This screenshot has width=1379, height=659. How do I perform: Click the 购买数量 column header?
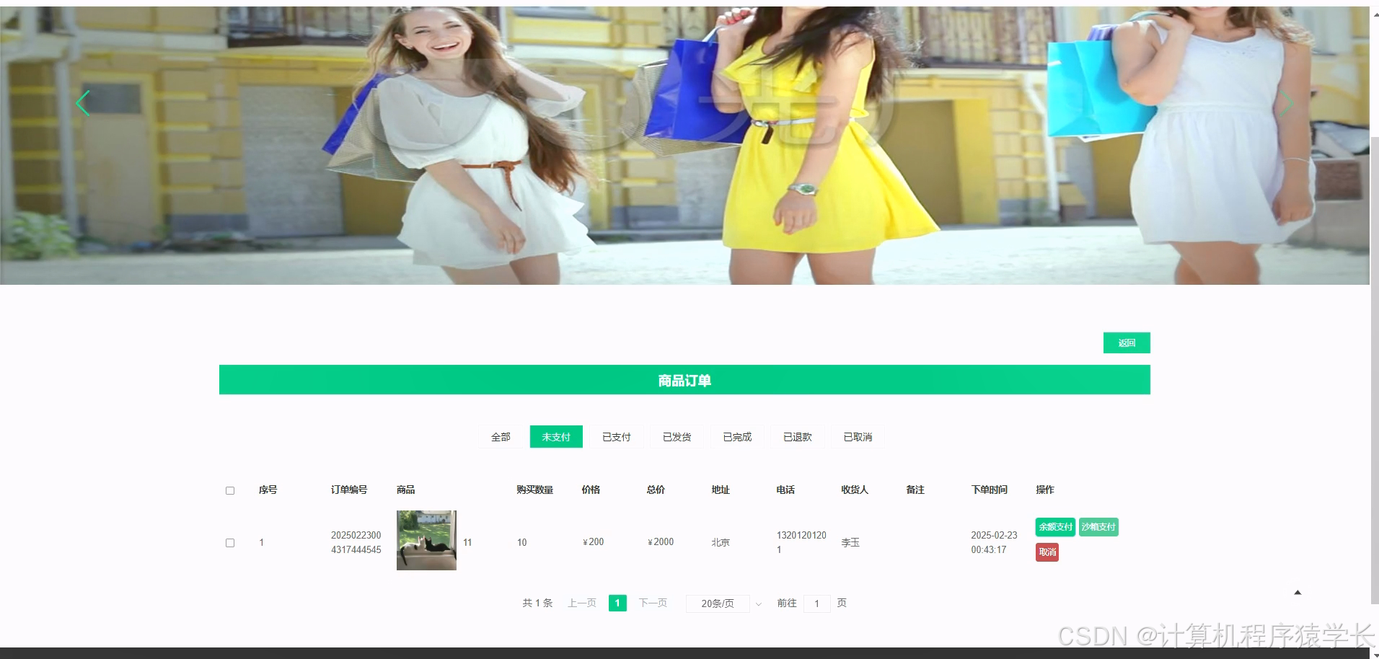coord(534,490)
